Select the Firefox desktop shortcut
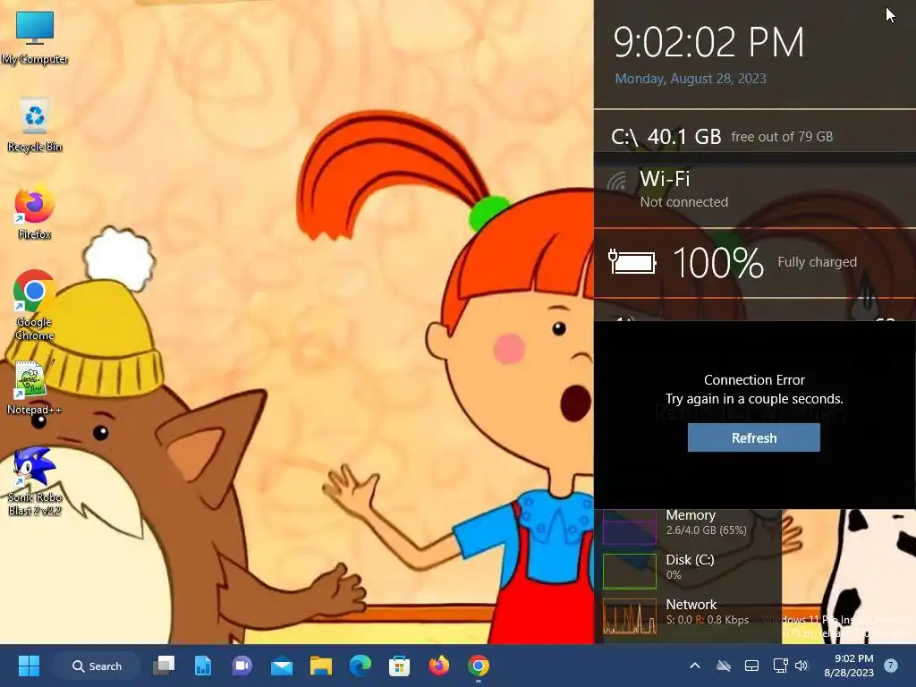Viewport: 916px width, 687px height. 35,213
